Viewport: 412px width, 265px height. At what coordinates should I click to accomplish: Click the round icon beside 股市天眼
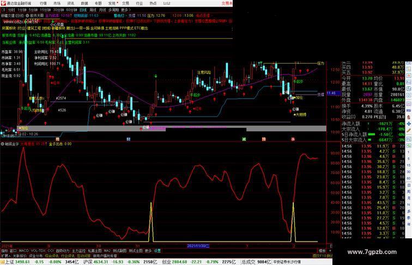pos(27,16)
